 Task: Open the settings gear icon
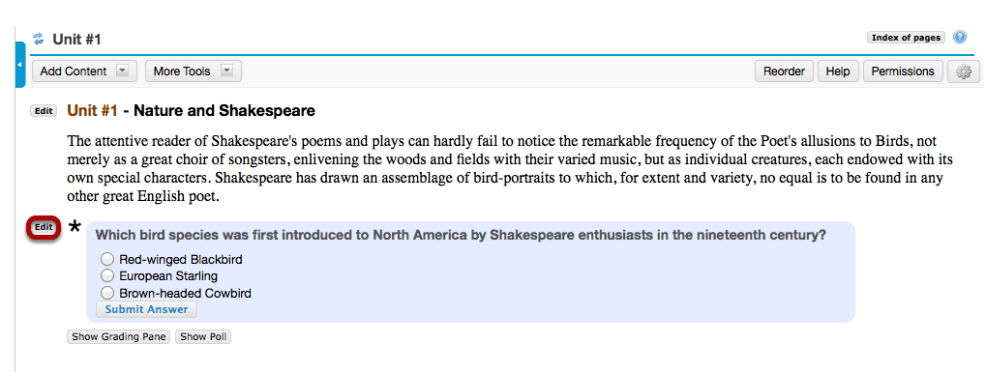click(964, 72)
